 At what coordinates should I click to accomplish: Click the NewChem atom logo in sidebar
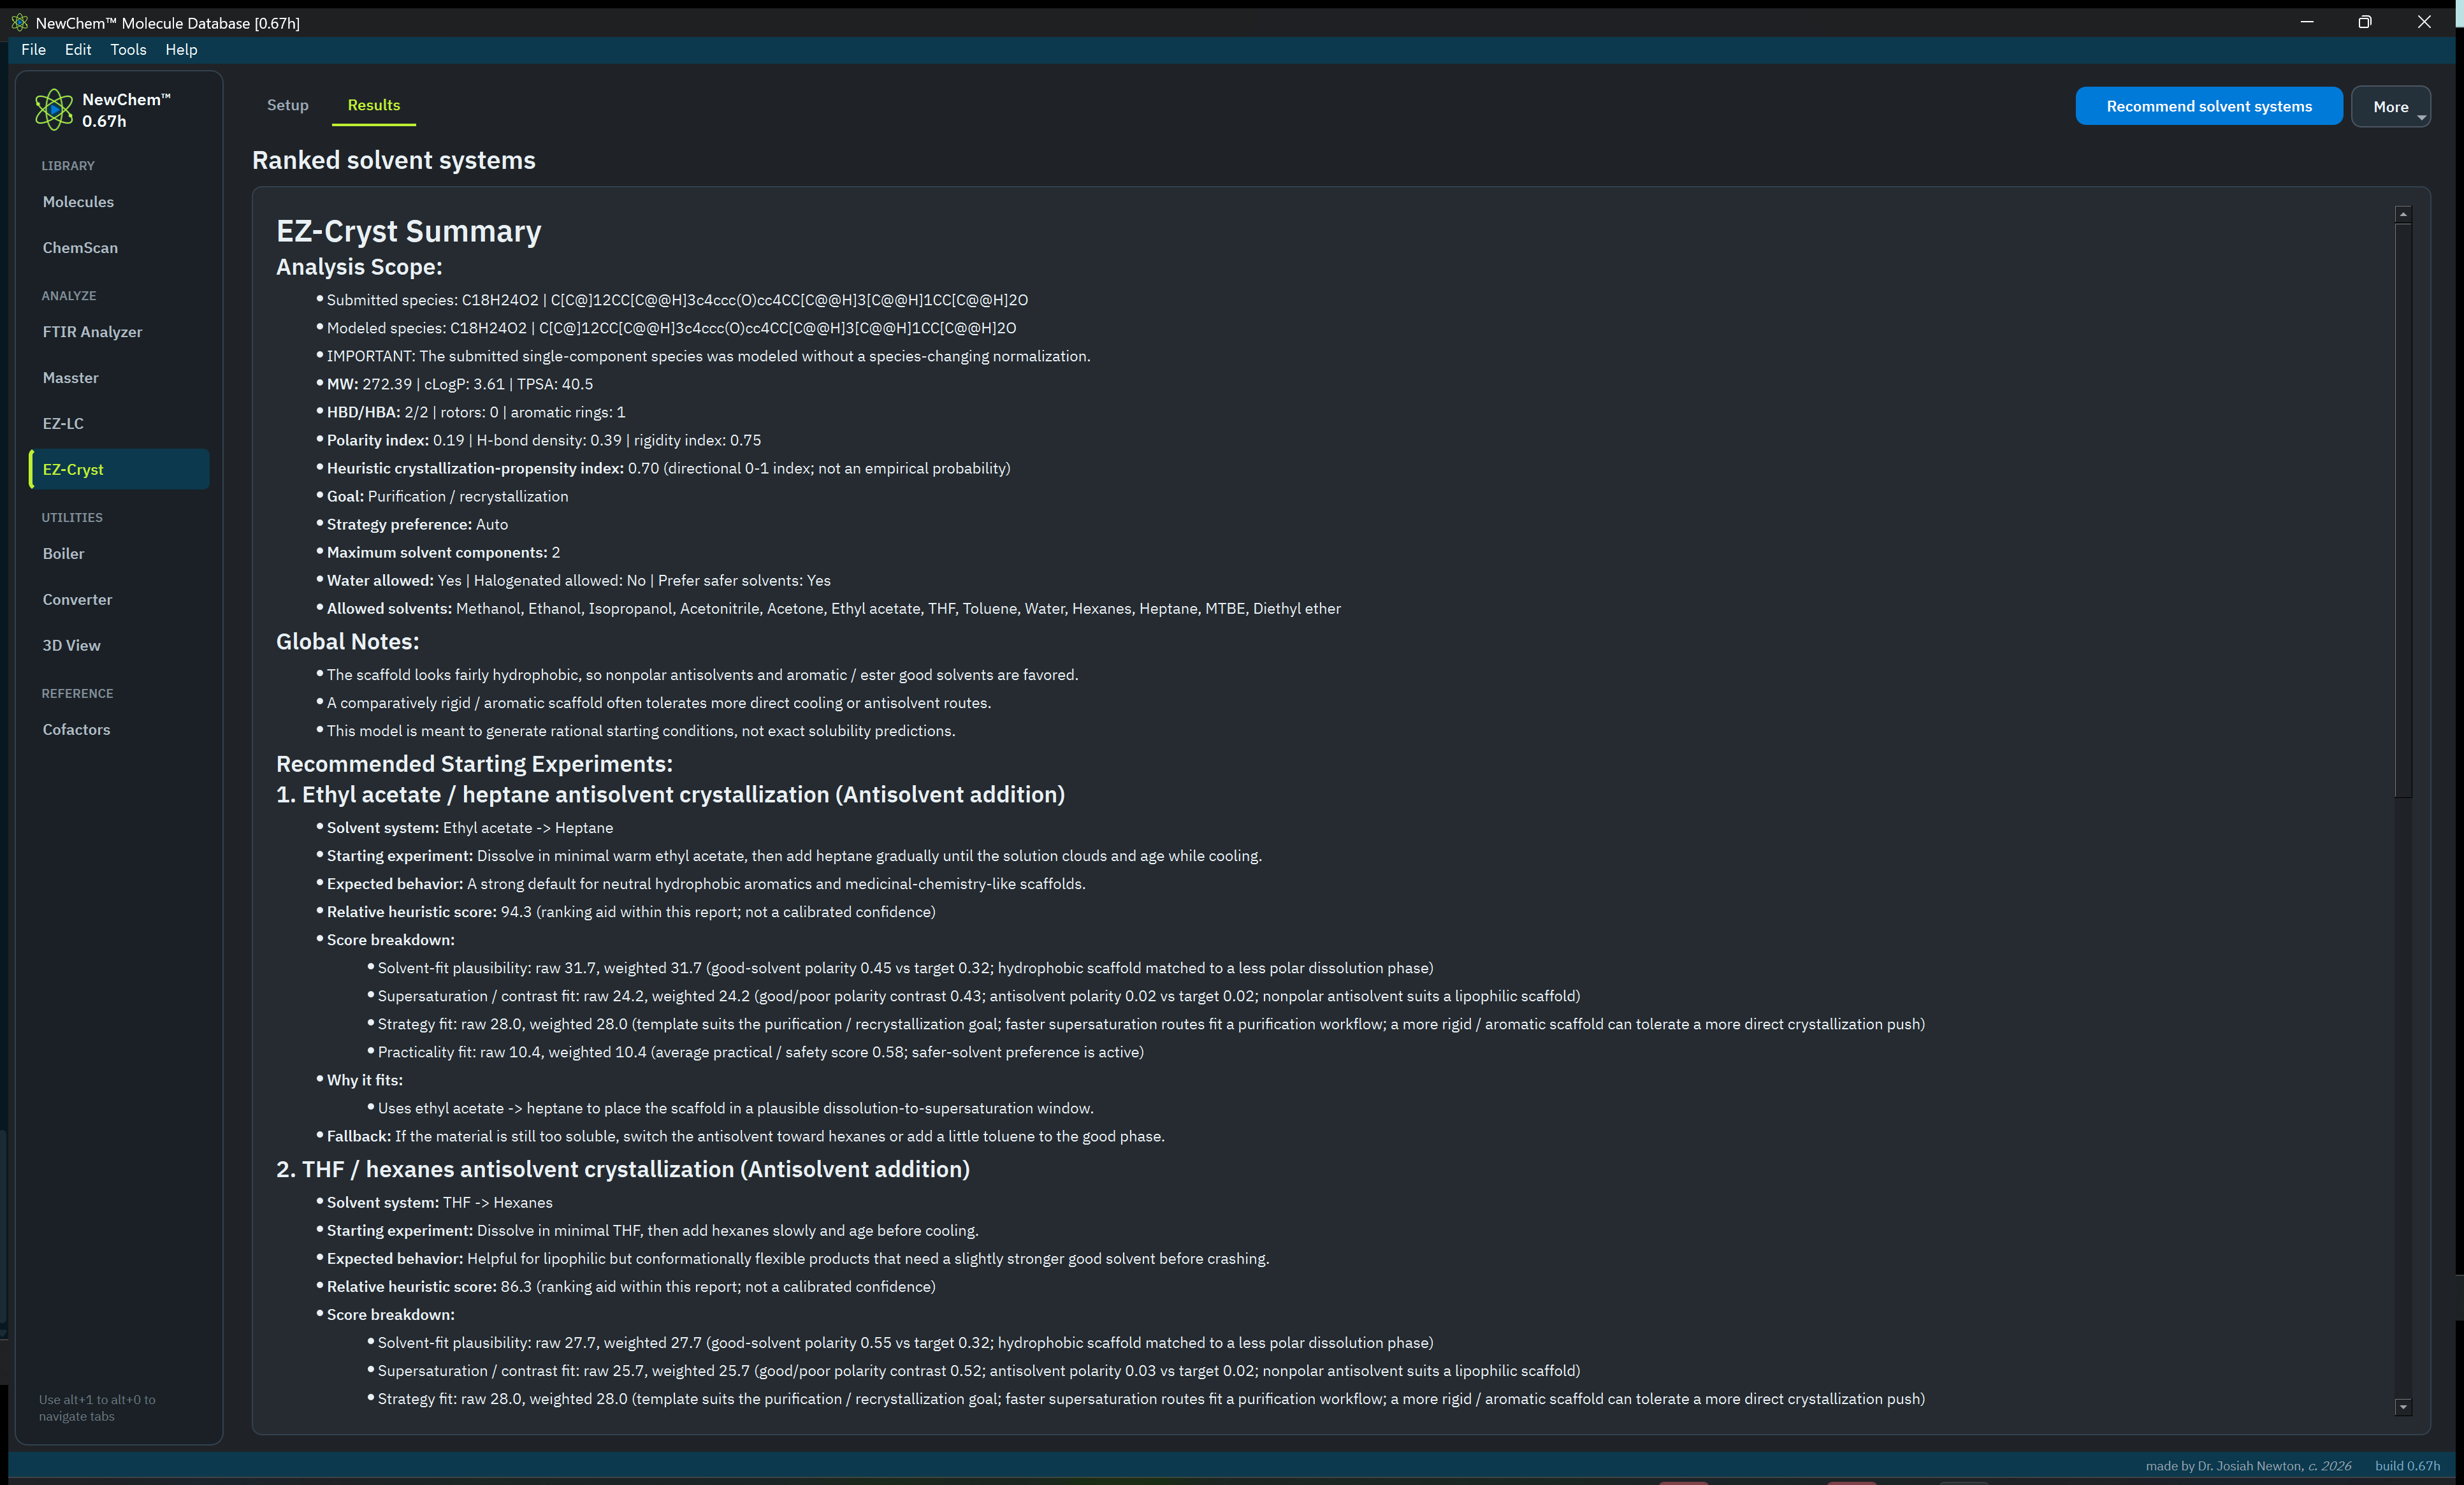tap(54, 109)
